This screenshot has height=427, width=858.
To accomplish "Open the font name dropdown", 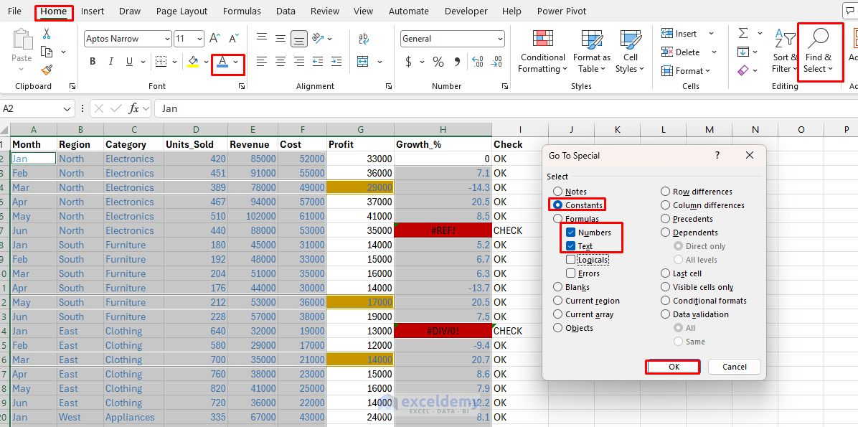I will pos(167,39).
